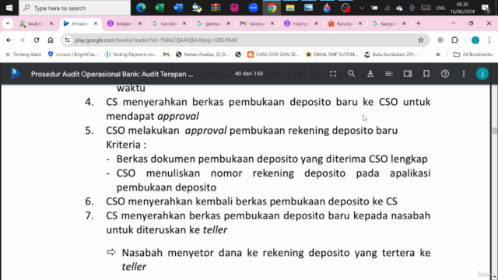Search inside the book
Viewport: 498px width, 280px height.
[351, 74]
